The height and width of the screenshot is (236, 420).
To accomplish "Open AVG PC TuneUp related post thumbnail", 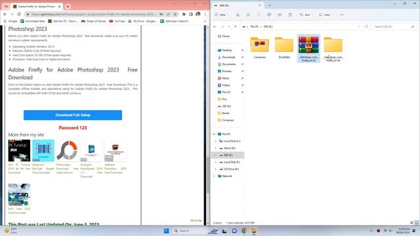I will click(19, 150).
